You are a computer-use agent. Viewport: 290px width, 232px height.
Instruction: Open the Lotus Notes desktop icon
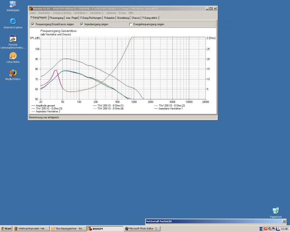click(13, 56)
